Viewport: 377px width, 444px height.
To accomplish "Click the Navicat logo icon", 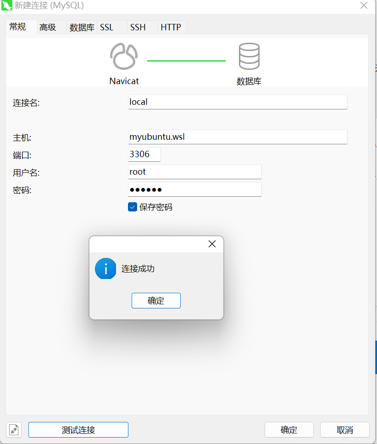I will 124,56.
